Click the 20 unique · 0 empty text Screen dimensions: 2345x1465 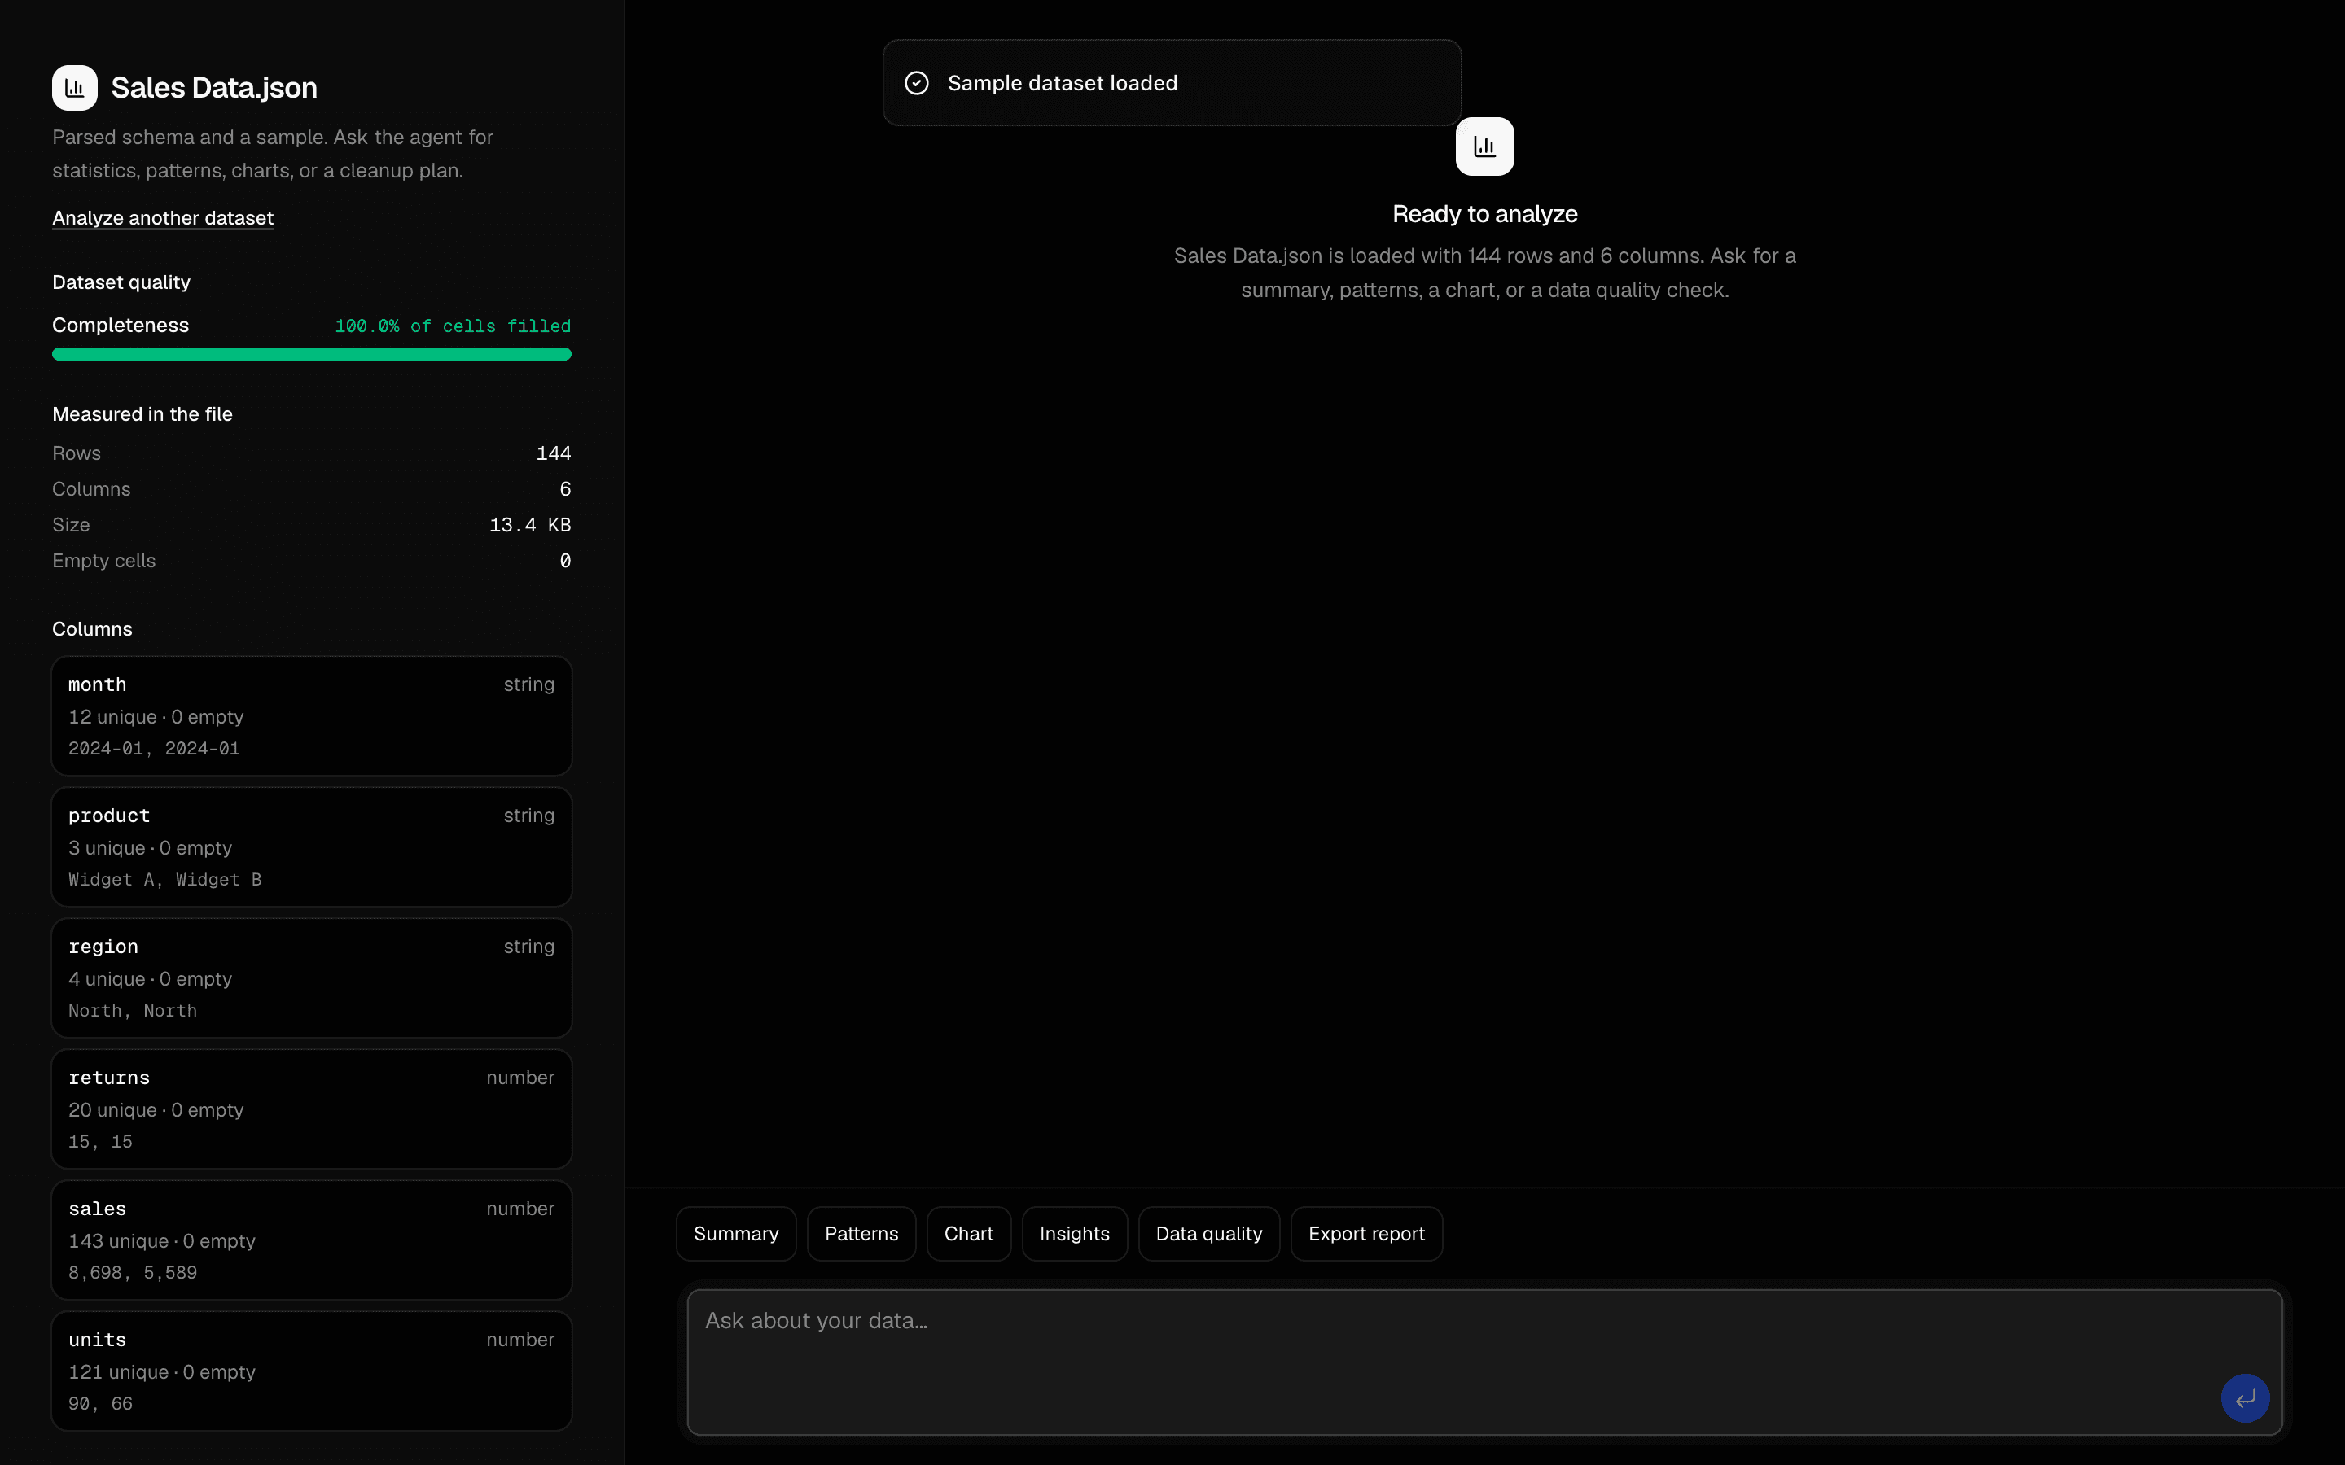(x=156, y=1110)
